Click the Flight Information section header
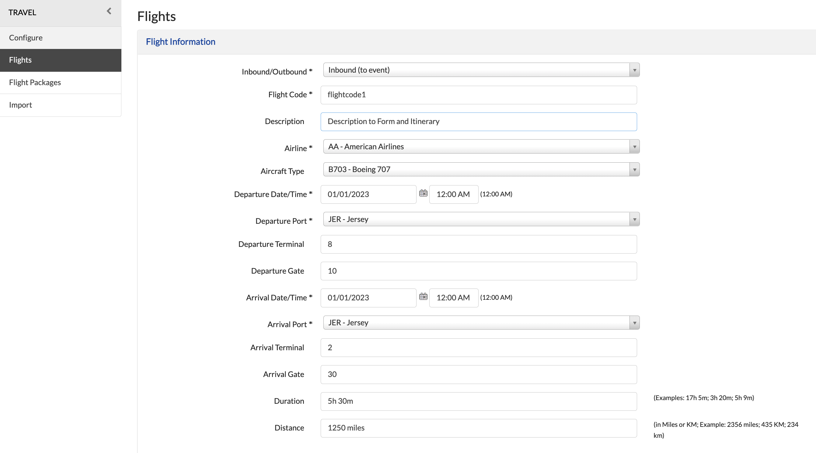The height and width of the screenshot is (453, 816). [x=180, y=42]
